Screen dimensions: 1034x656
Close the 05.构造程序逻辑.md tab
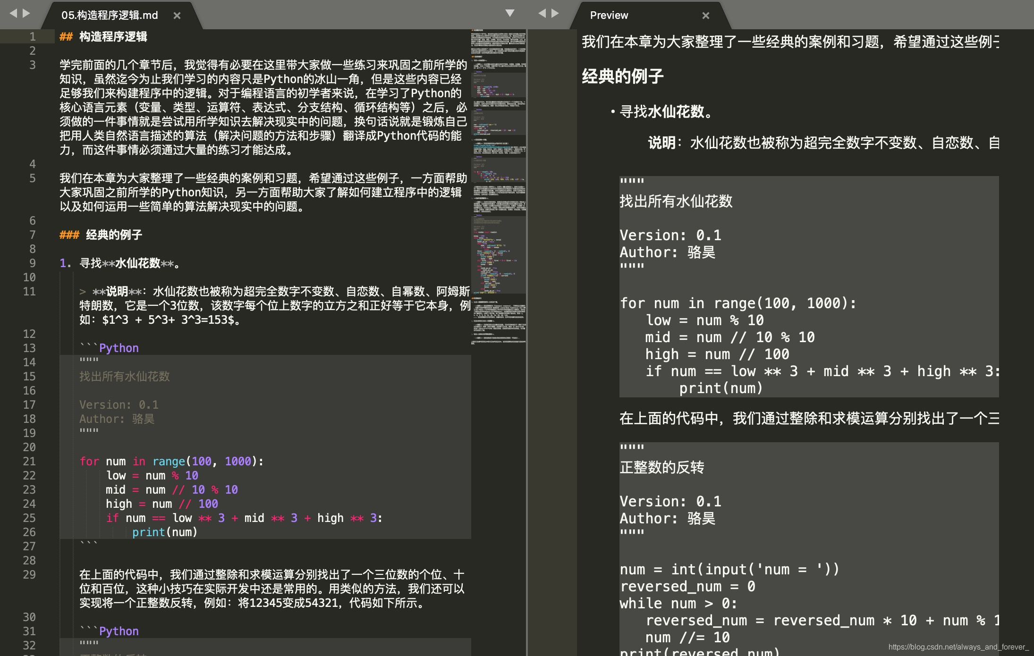[177, 16]
